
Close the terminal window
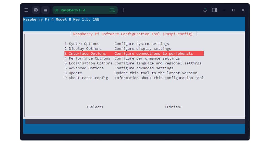click(243, 10)
